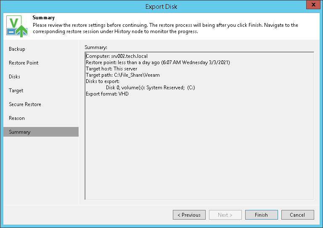
Task: Open the Reason wizard step
Action: pos(17,118)
